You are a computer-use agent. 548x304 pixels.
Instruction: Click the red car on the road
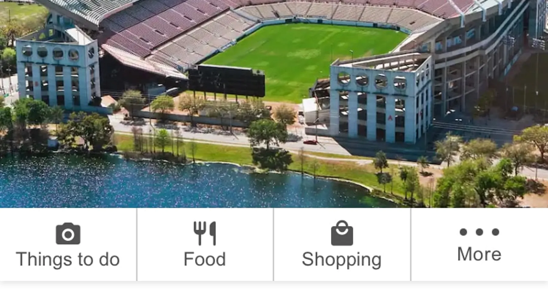311,142
